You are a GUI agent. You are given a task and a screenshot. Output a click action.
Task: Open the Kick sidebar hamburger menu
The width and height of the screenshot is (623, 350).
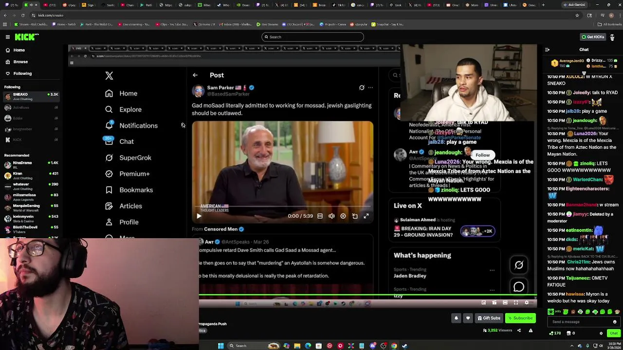(x=8, y=37)
